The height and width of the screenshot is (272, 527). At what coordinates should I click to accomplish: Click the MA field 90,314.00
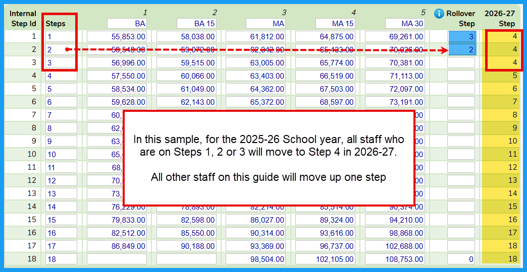256,232
